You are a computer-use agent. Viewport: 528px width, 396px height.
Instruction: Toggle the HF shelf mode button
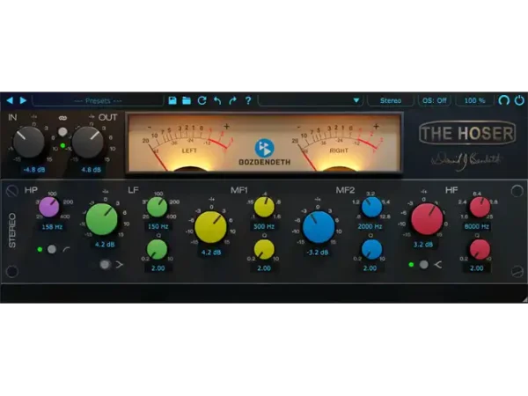tap(424, 265)
